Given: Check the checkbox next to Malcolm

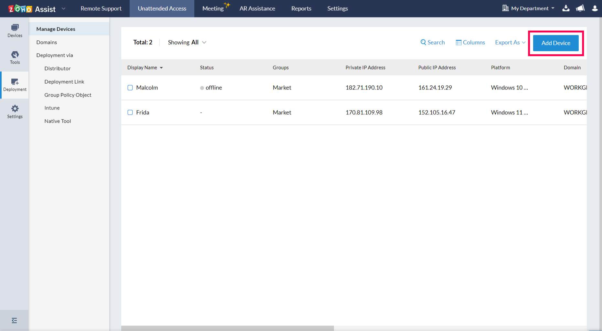Looking at the screenshot, I should [x=130, y=88].
